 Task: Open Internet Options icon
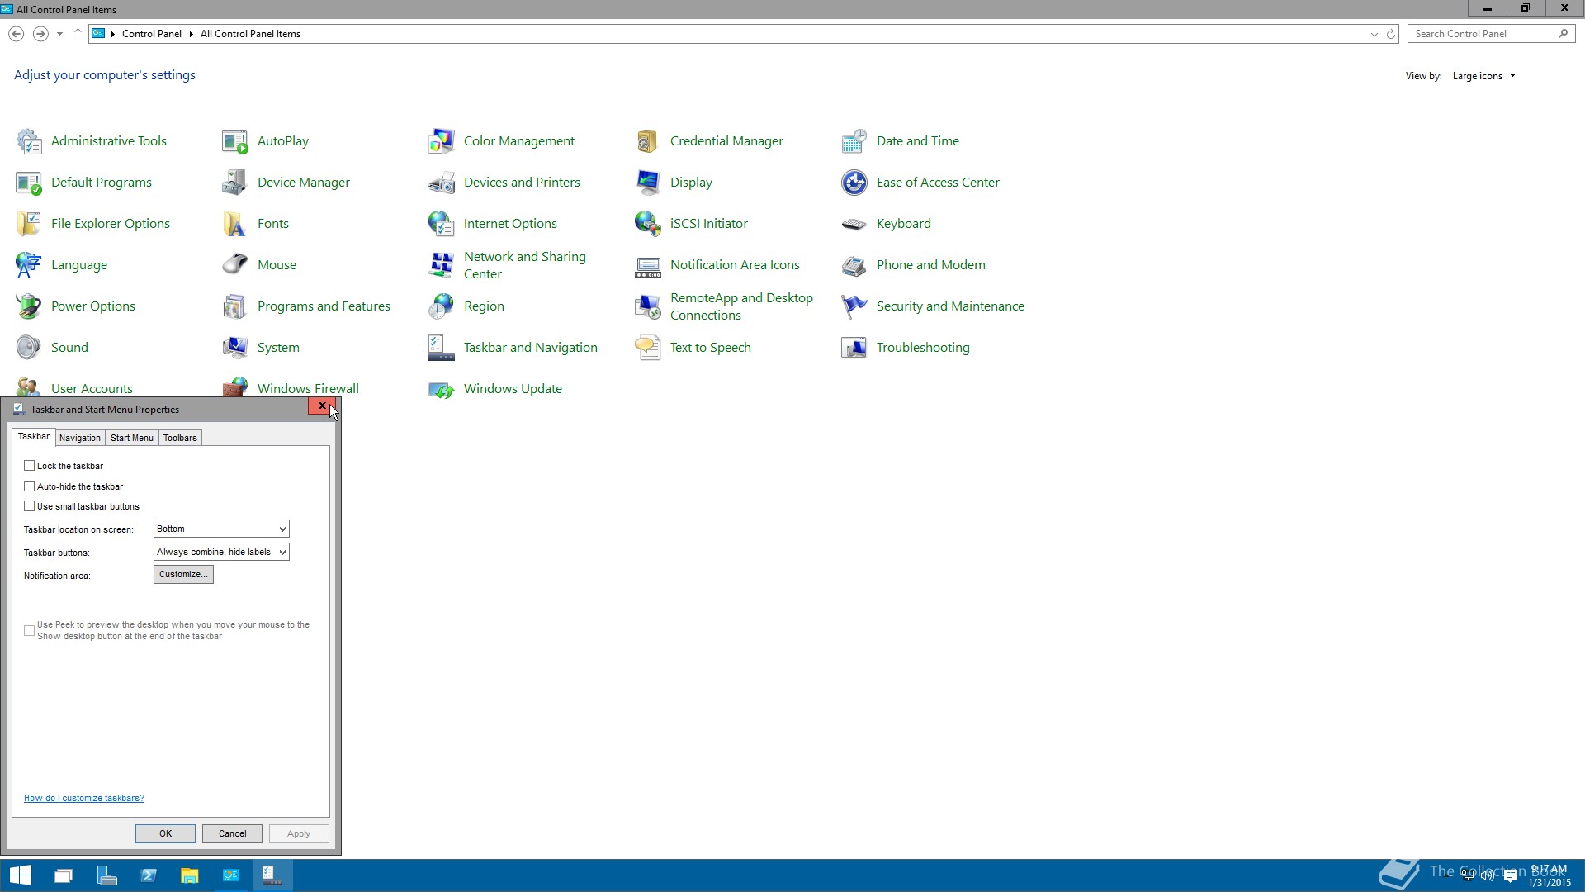tap(442, 224)
